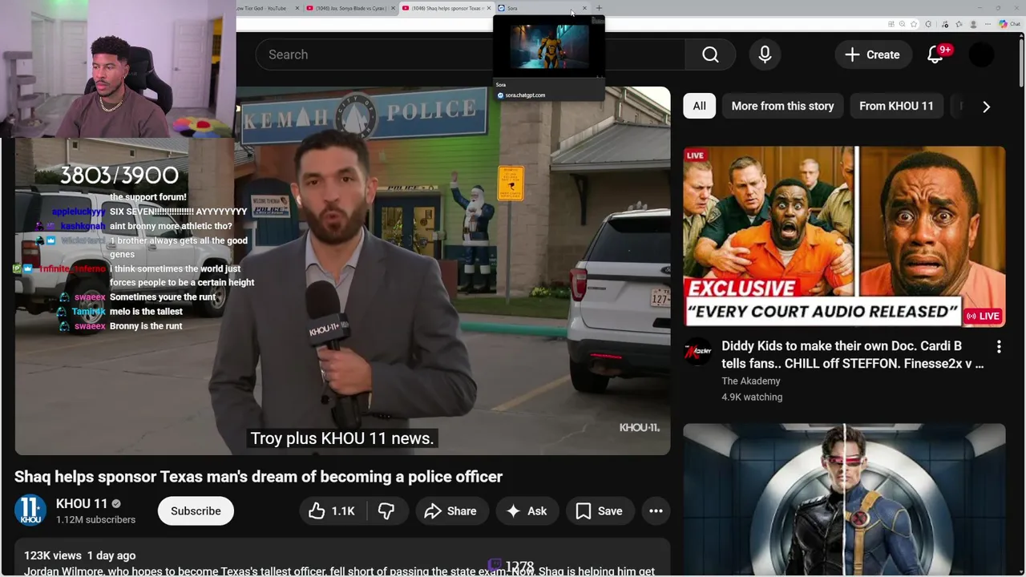Dislike the video
Viewport: 1026px width, 577px height.
[386, 510]
